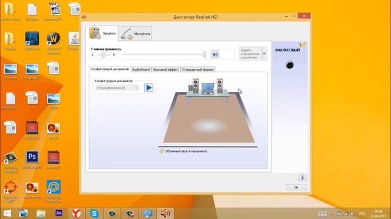Click the РУС language indicator
Image resolution: width=391 pixels, height=219 pixels.
click(362, 214)
